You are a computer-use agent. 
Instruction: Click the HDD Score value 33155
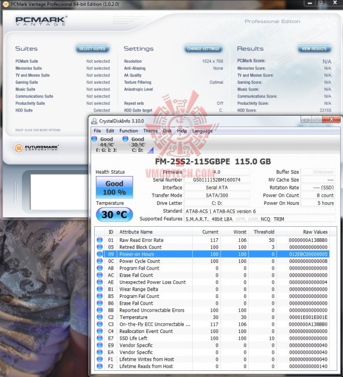point(325,110)
